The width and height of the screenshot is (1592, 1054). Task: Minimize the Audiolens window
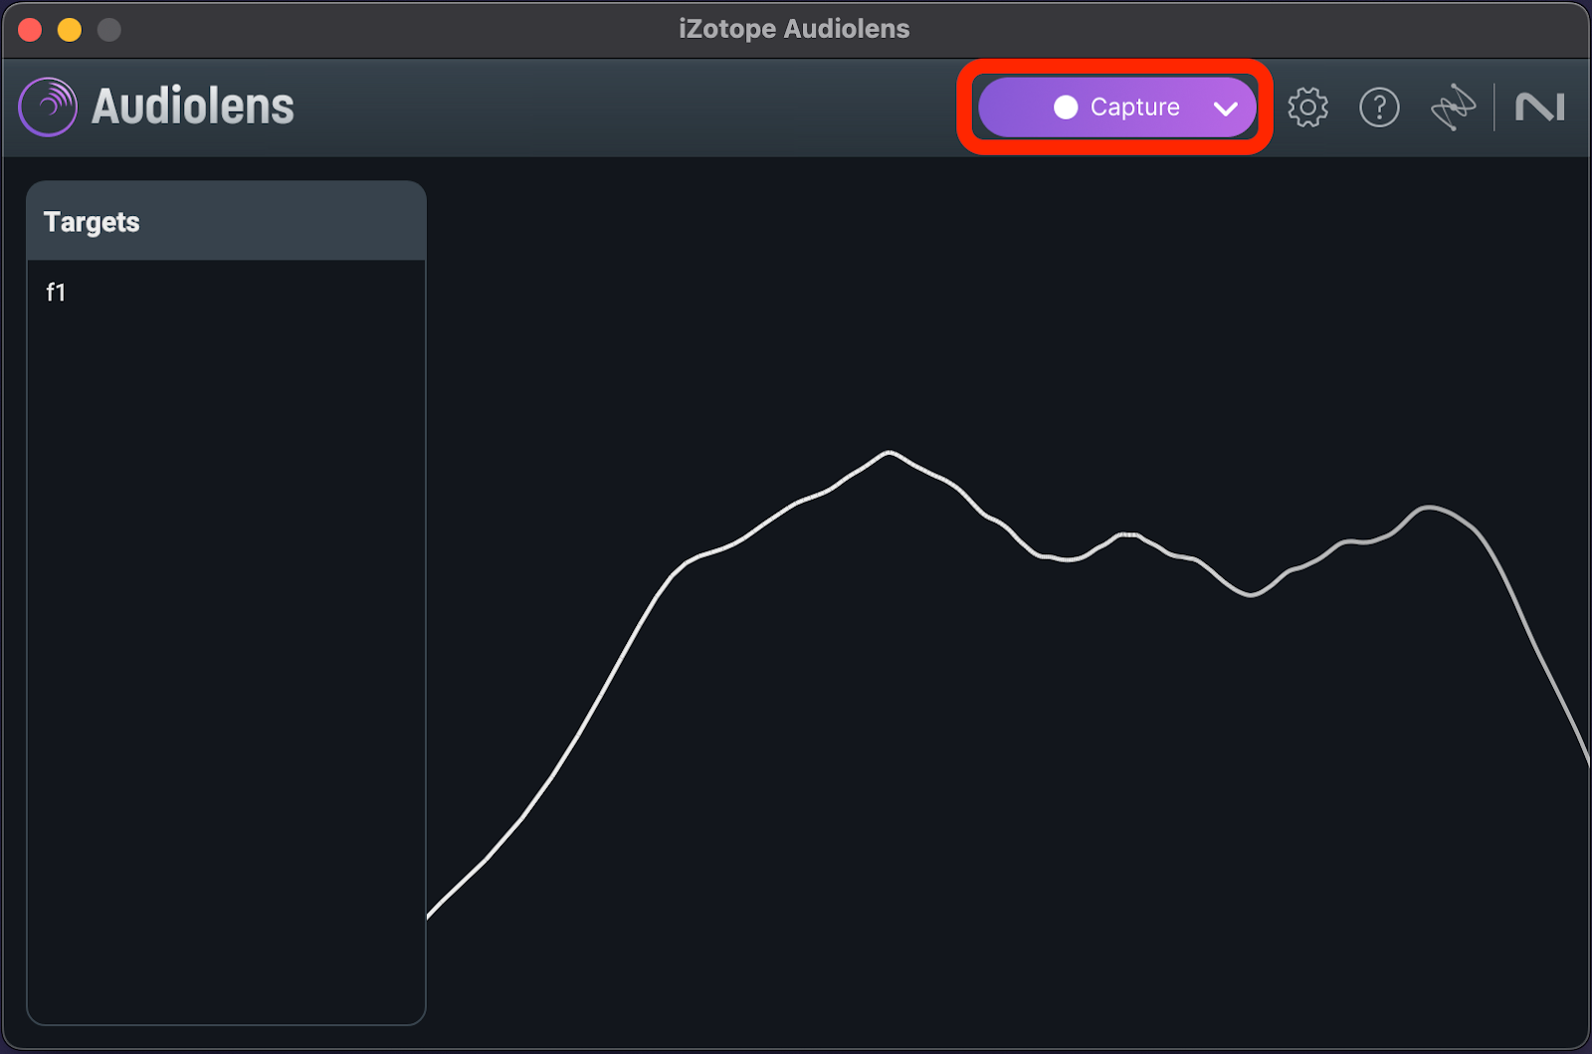pyautogui.click(x=70, y=30)
